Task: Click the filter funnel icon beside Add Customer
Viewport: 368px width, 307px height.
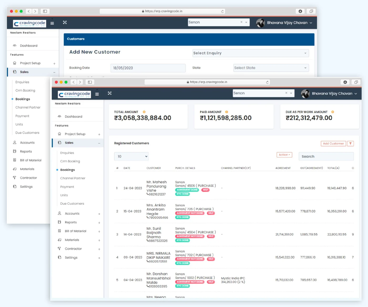Action: [350, 143]
